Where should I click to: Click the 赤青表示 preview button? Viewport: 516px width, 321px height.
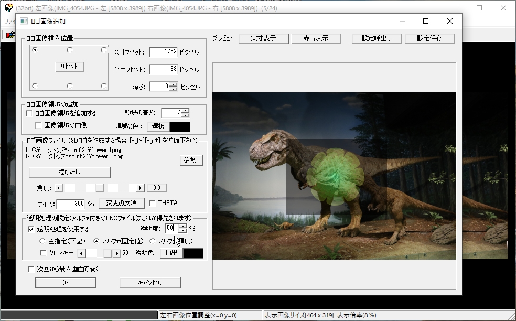tap(316, 38)
